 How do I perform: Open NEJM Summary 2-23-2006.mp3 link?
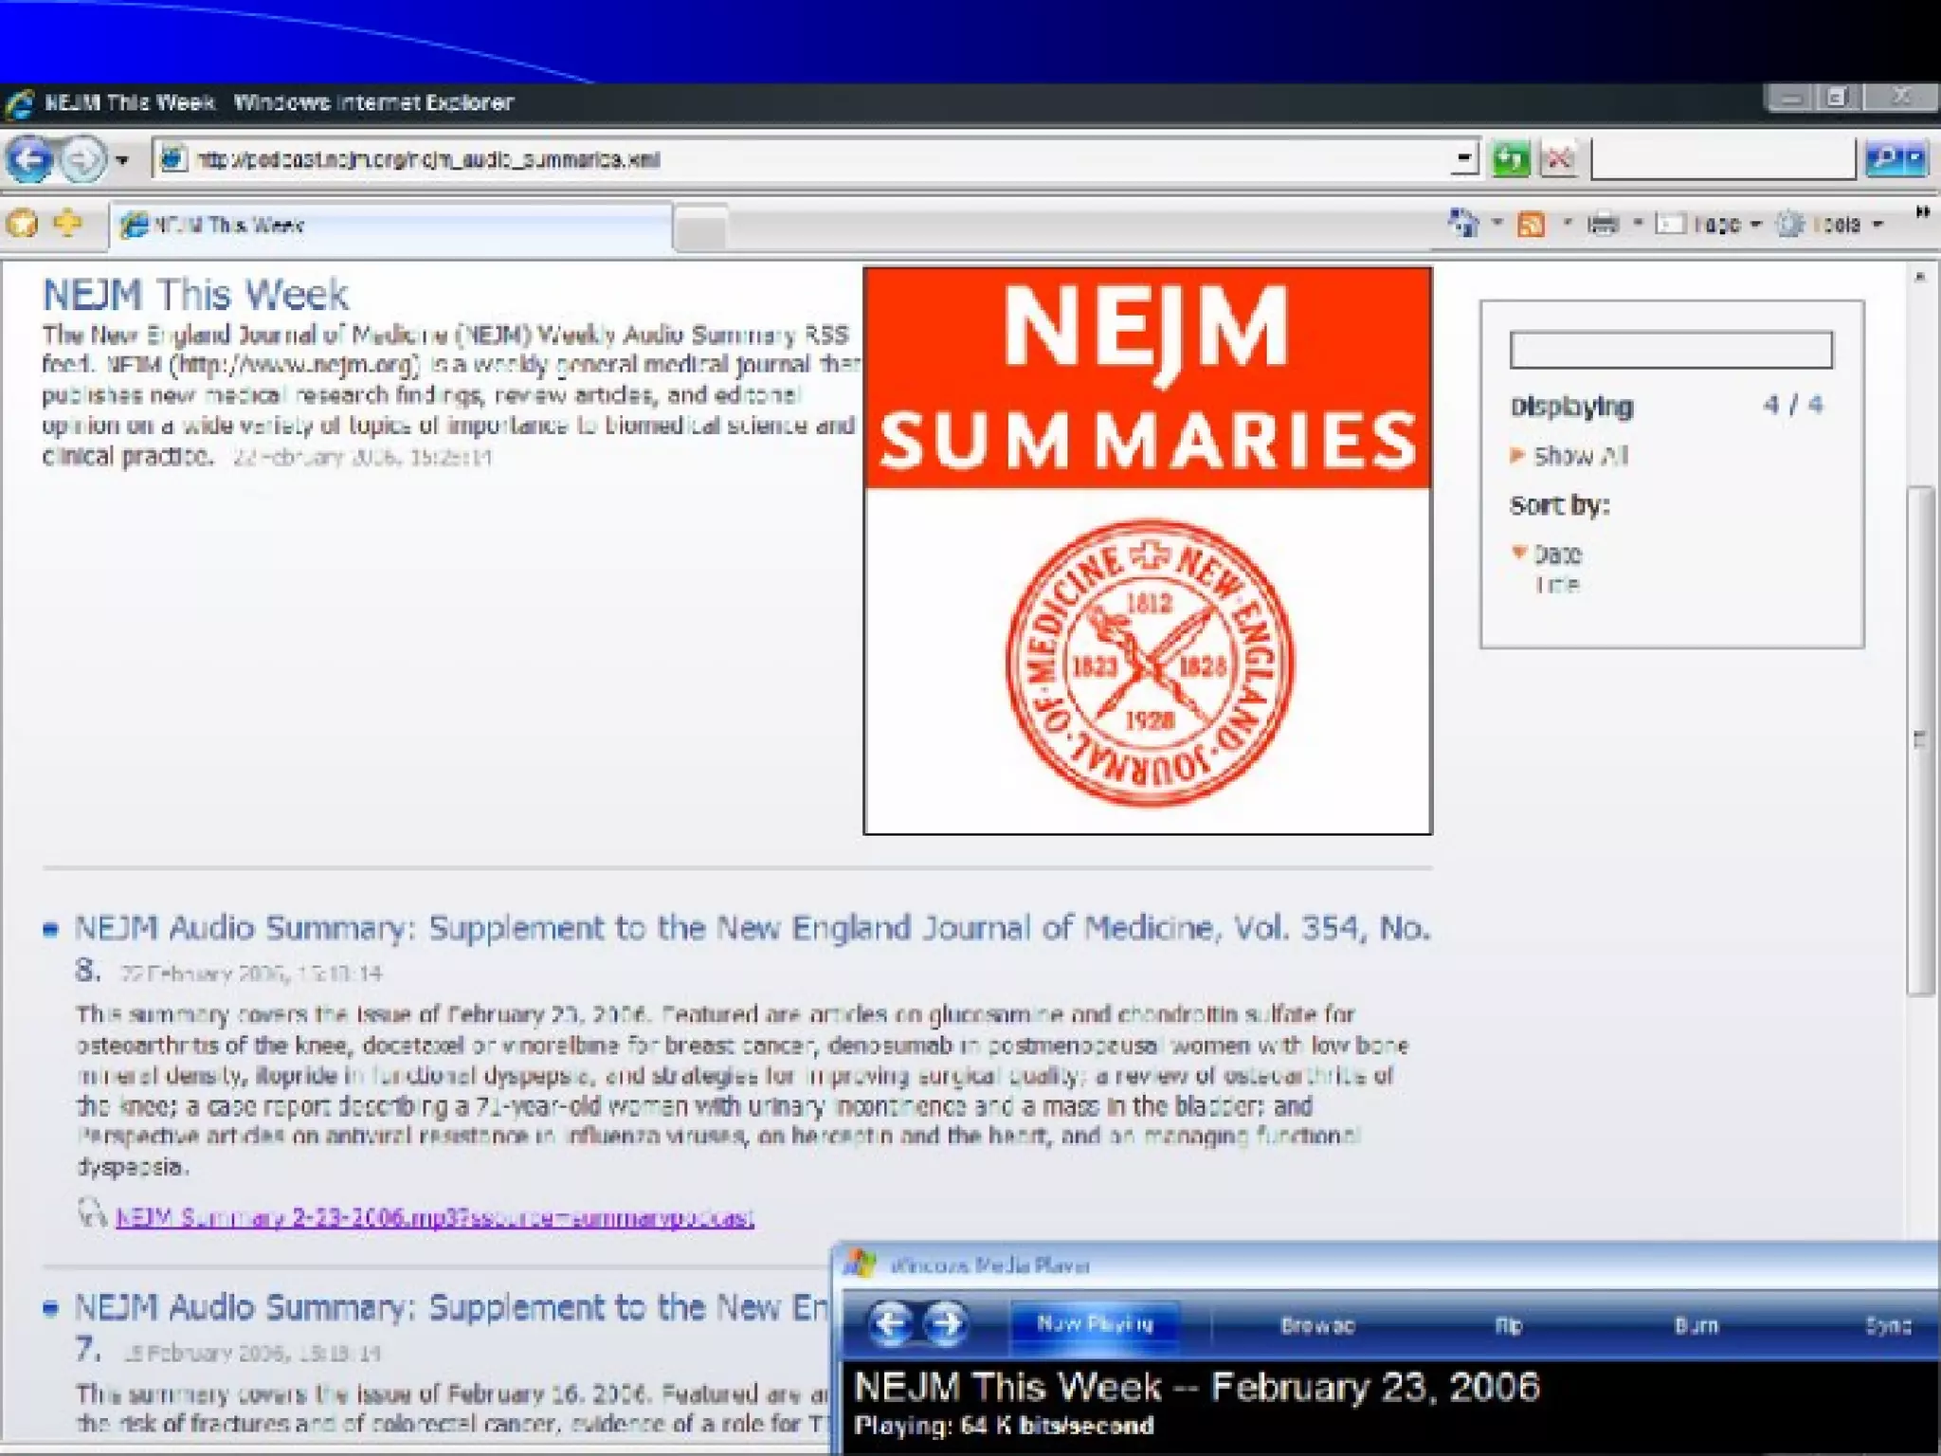coord(434,1217)
